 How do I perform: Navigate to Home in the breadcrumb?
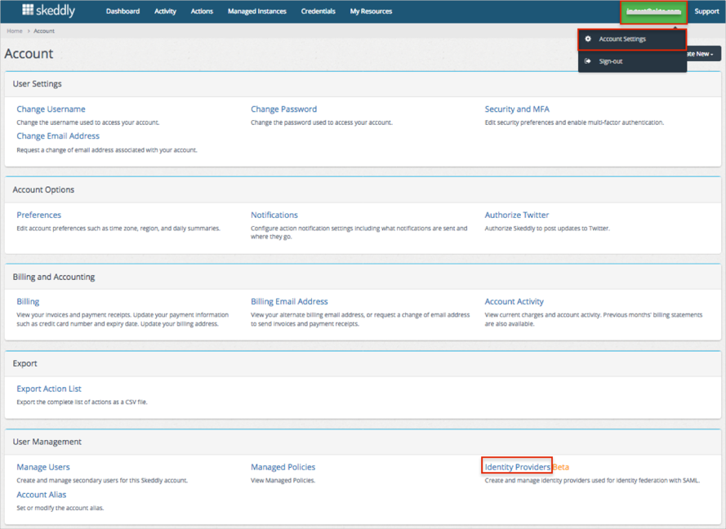[15, 31]
